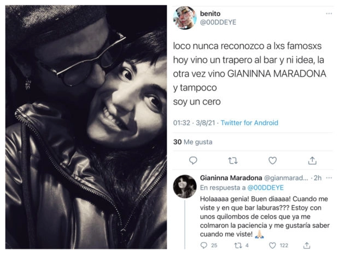
Task: Open the more options menu on benito's tweet
Action: [x=329, y=14]
